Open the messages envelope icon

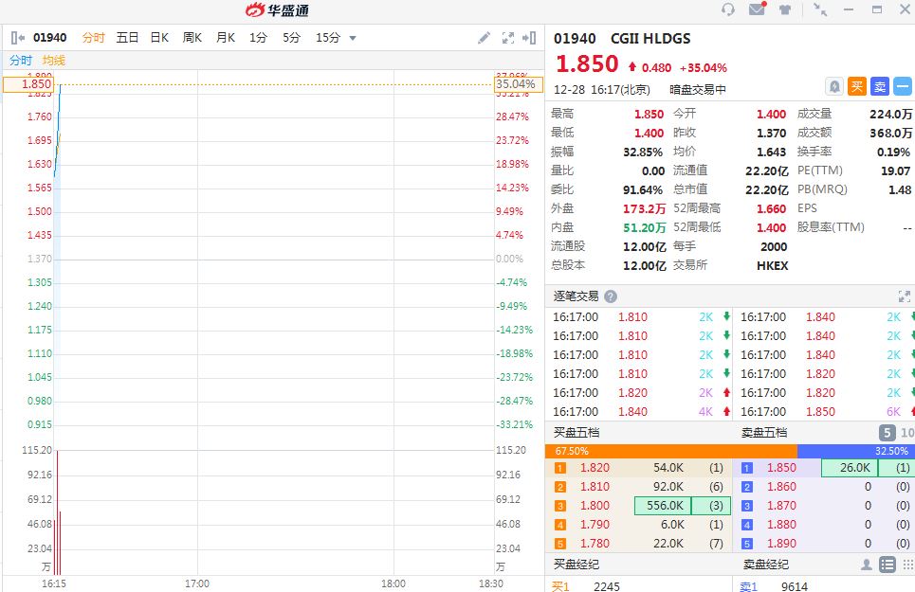(757, 9)
